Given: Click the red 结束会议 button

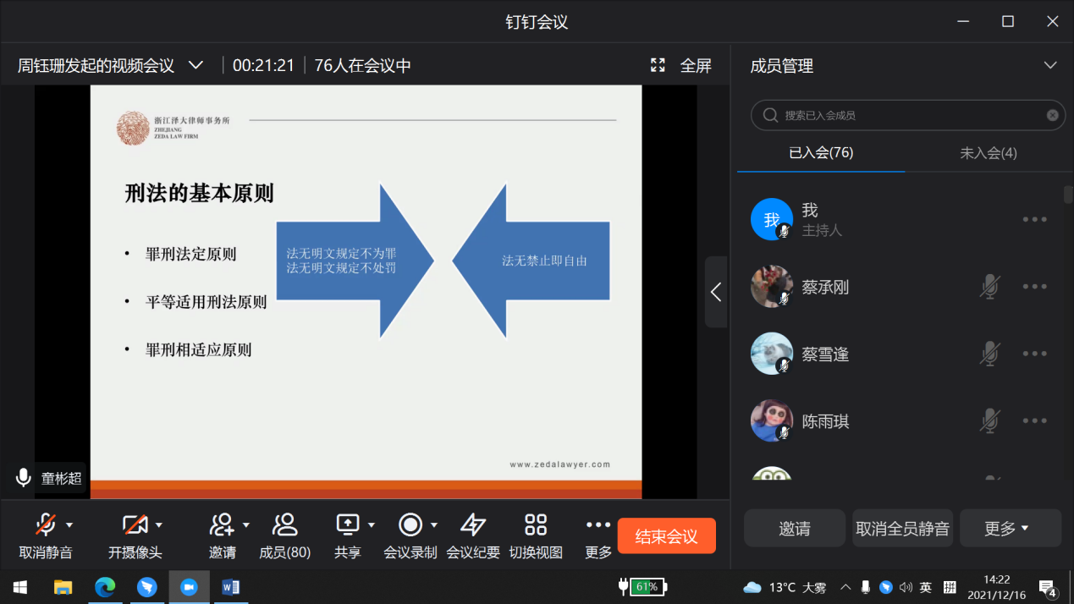Looking at the screenshot, I should (666, 536).
